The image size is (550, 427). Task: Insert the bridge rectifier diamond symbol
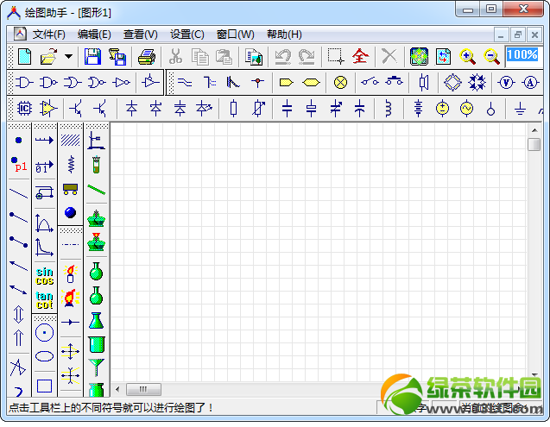point(452,83)
